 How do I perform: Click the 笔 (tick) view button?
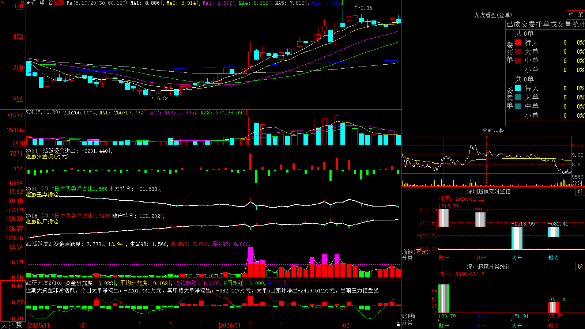click(x=580, y=15)
